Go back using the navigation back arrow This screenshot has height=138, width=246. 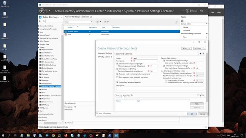pyautogui.click(x=42, y=11)
